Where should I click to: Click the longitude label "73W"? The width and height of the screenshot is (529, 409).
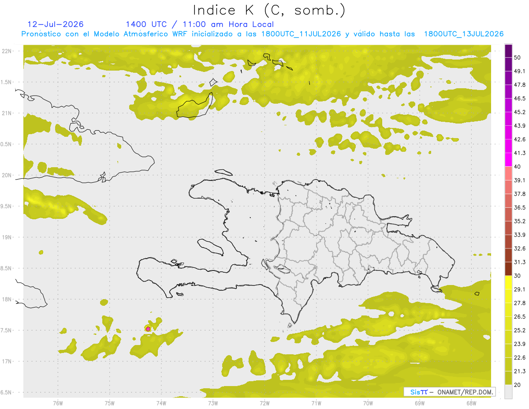(x=213, y=403)
